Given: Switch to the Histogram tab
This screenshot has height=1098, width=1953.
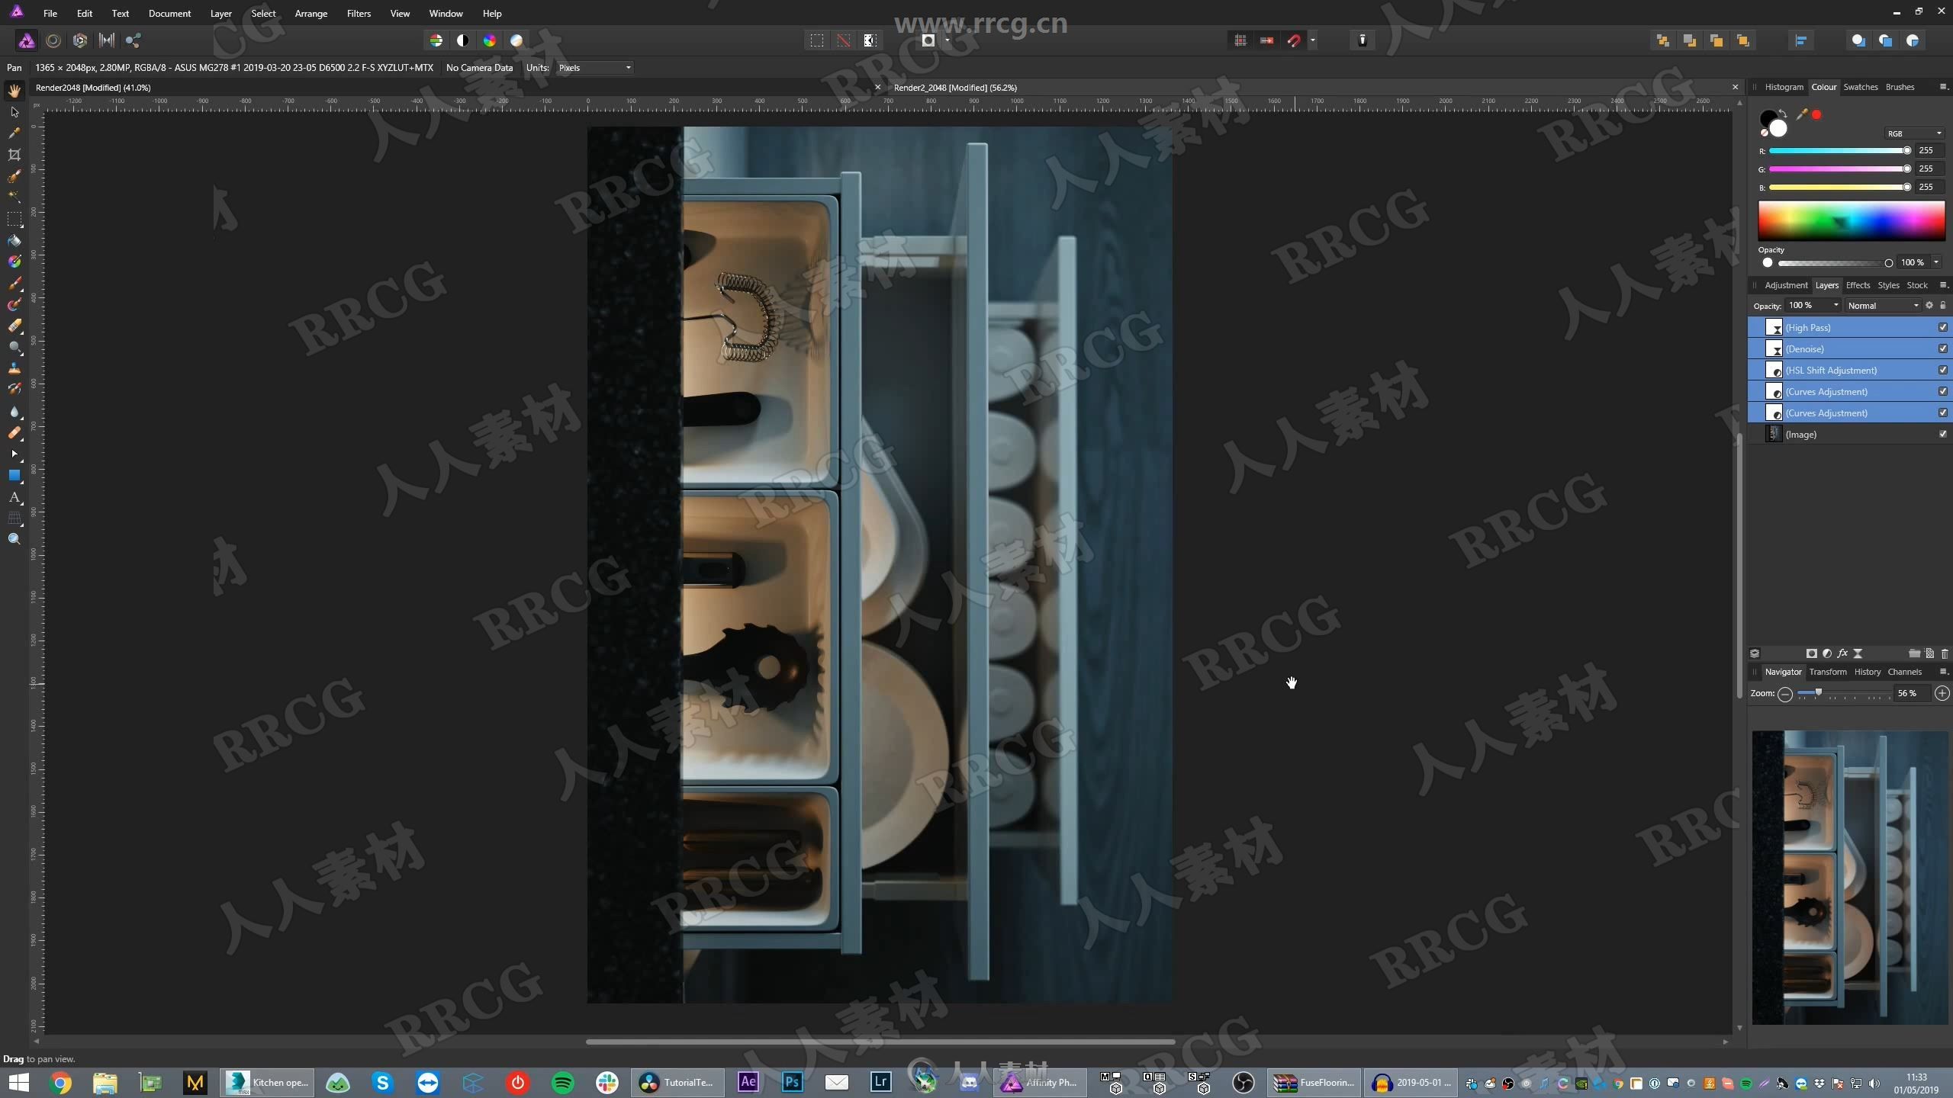Looking at the screenshot, I should (1784, 87).
